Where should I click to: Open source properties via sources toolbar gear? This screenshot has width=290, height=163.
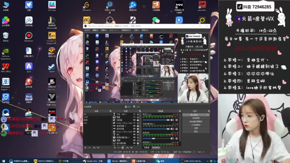(x=123, y=148)
